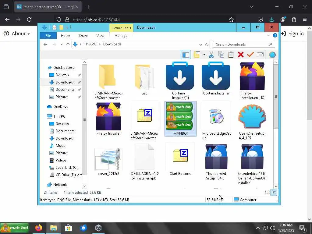Select the thunderbird-136.0a1 installer file

[252, 164]
